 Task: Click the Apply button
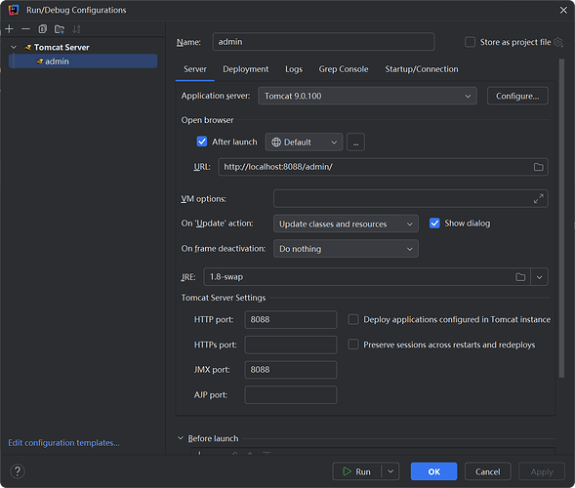click(542, 471)
